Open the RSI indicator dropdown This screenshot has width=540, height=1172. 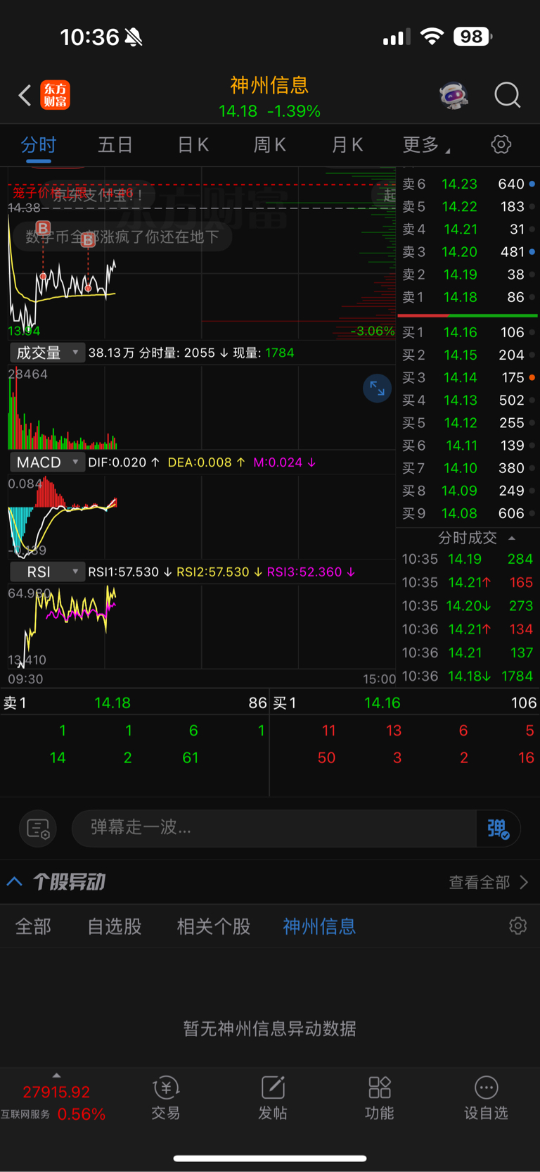[x=47, y=572]
